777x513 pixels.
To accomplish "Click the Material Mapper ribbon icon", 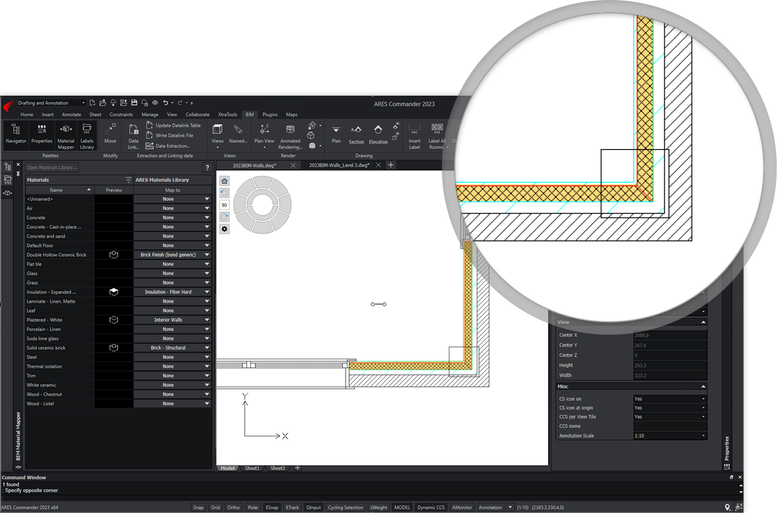I will click(x=66, y=136).
